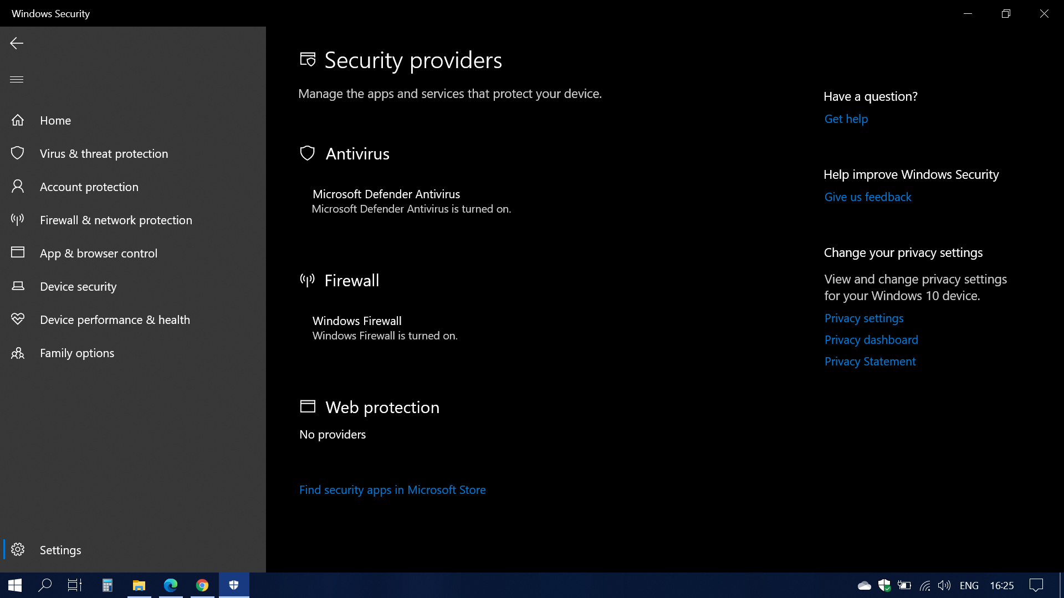
Task: Open Google Chrome from the taskbar
Action: 202,585
